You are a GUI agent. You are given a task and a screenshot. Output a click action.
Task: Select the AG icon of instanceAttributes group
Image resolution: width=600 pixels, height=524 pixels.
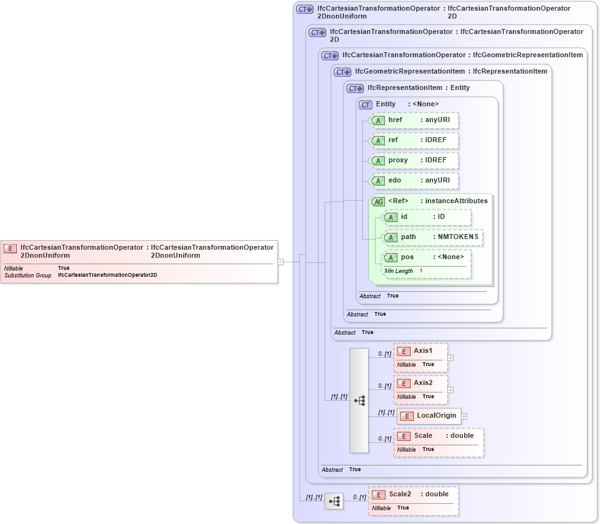(x=379, y=201)
